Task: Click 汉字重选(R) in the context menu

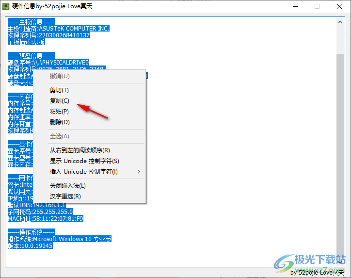Action: [x=65, y=196]
